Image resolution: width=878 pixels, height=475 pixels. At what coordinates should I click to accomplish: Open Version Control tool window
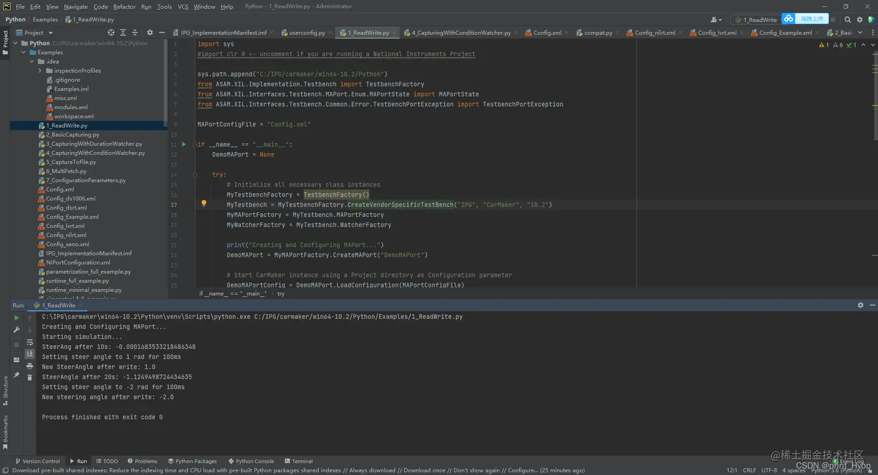(x=37, y=461)
